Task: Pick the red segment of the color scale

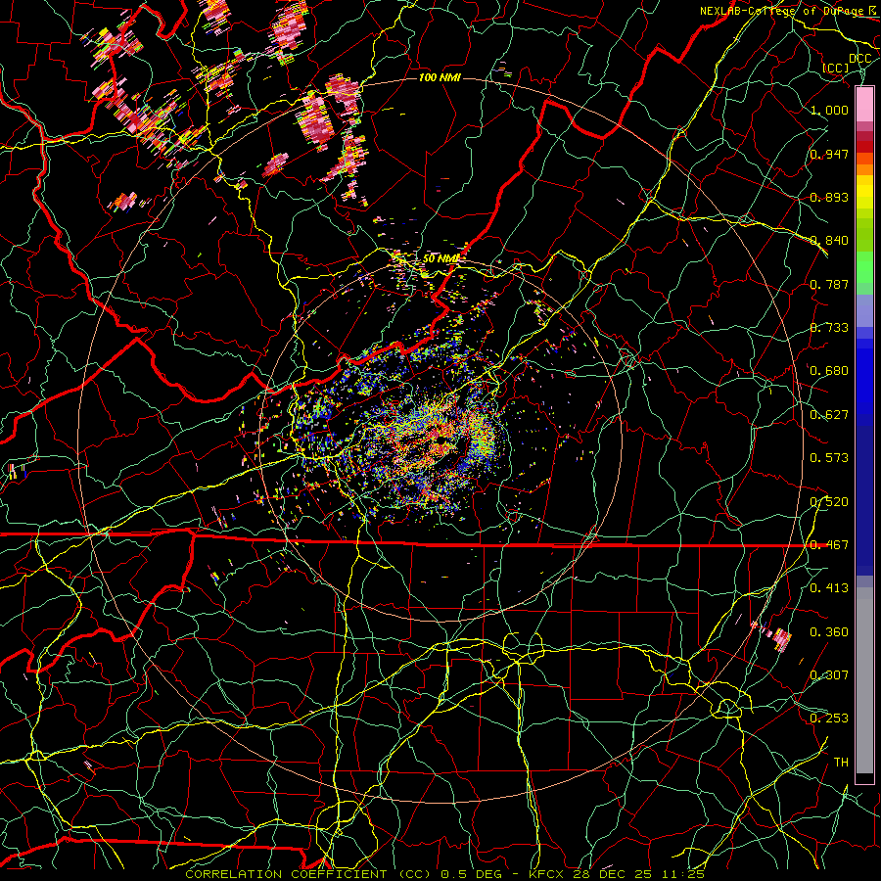Action: coord(864,146)
